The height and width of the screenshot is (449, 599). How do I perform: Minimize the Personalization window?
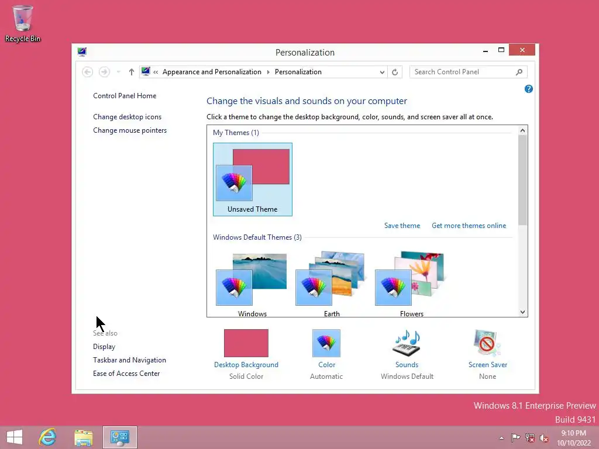[x=485, y=50]
